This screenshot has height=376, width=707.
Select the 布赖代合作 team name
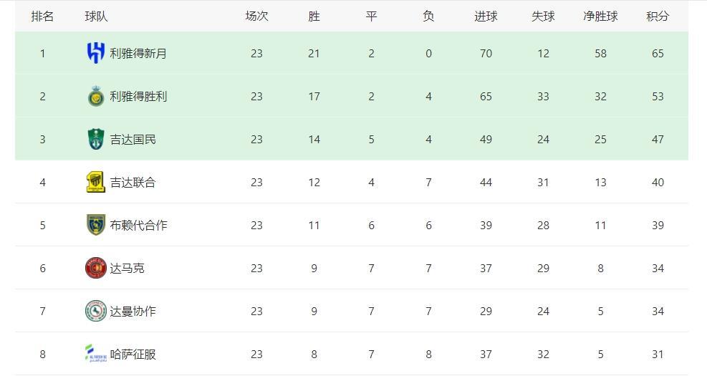pos(138,225)
